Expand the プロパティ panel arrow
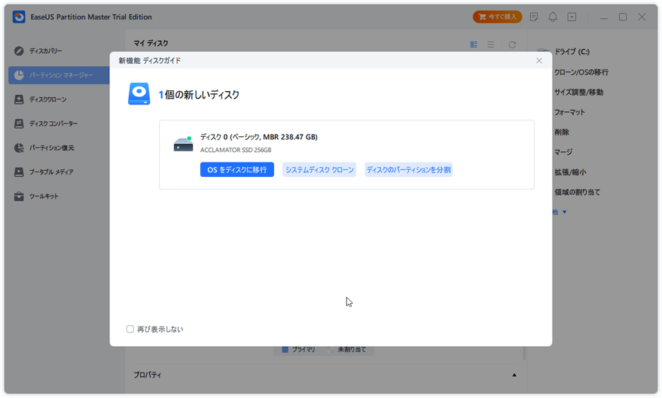The image size is (662, 398). 514,375
